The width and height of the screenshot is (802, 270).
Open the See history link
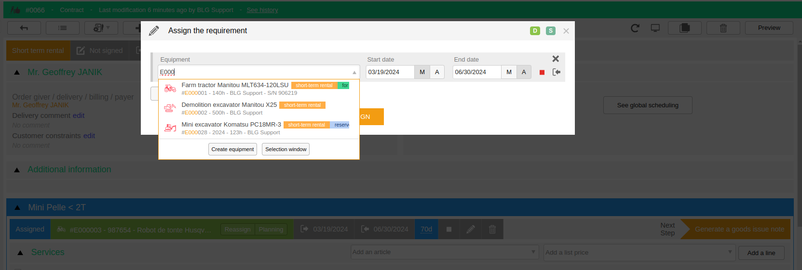click(262, 10)
